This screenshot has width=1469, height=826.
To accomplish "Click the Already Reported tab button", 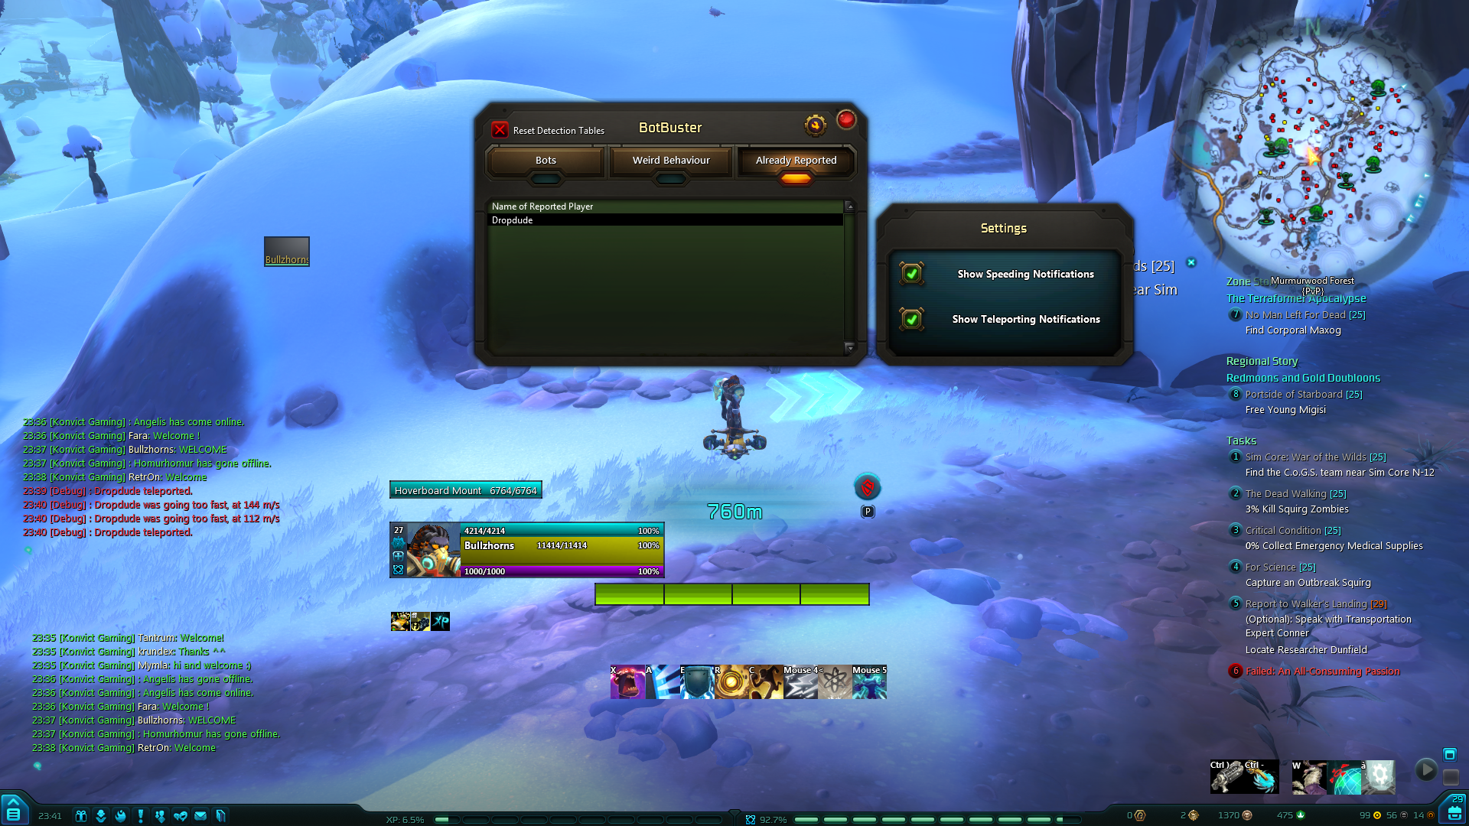I will (795, 159).
